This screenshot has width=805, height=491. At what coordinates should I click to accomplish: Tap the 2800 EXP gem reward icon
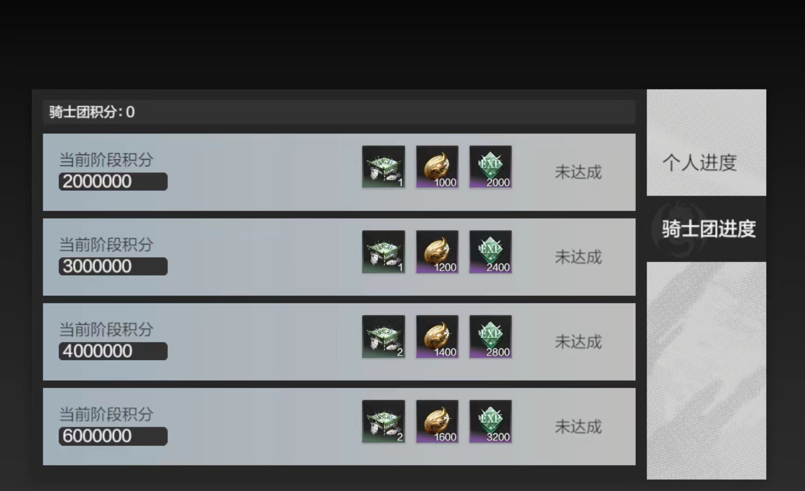tap(490, 336)
